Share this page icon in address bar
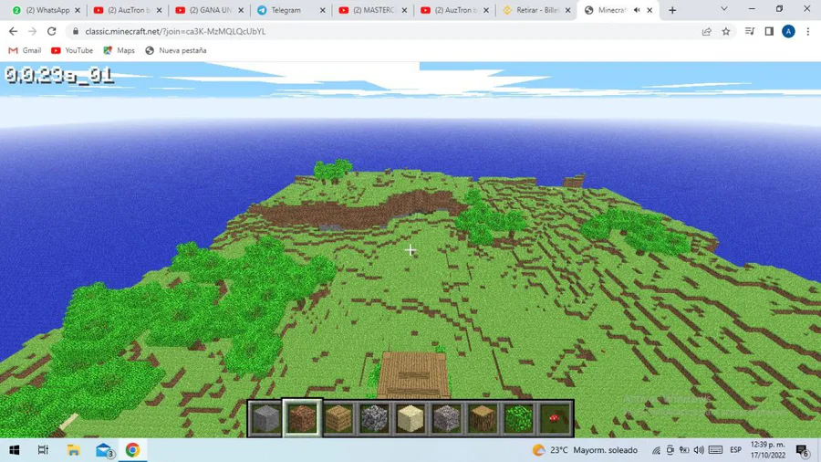The width and height of the screenshot is (821, 462). pos(706,31)
